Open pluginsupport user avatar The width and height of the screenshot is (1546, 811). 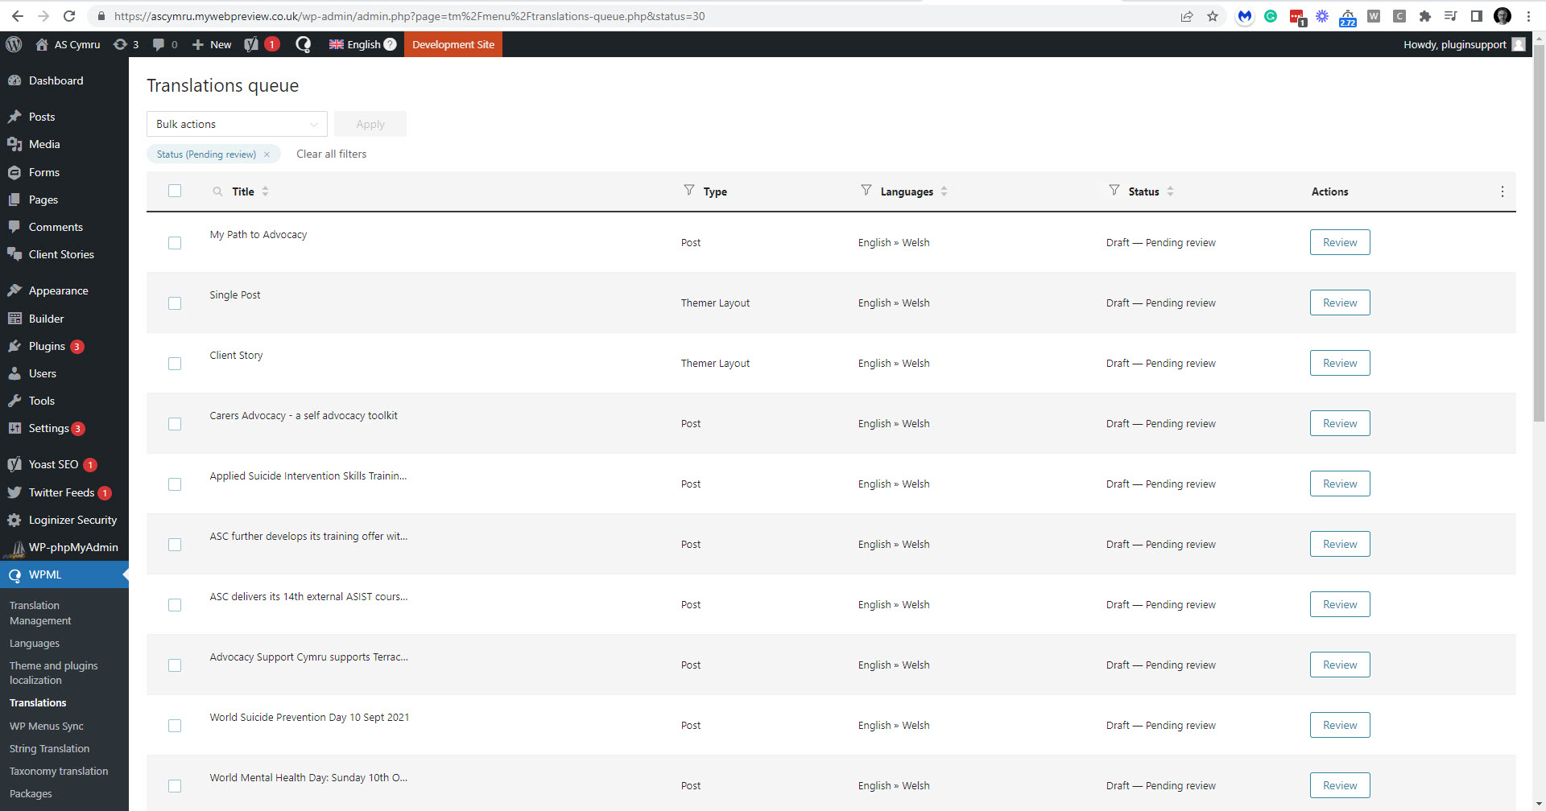click(1519, 44)
